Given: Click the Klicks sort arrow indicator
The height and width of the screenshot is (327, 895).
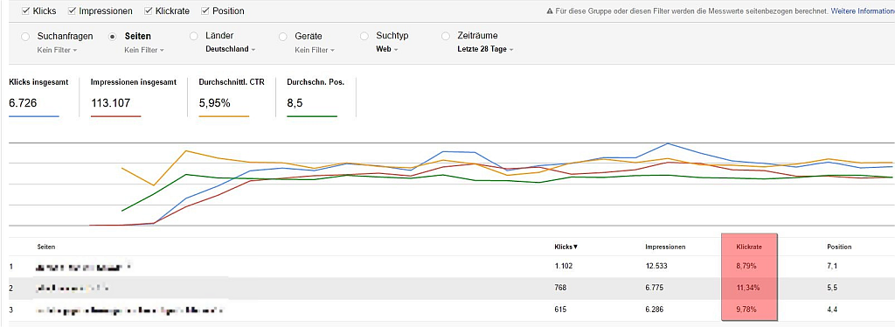Looking at the screenshot, I should 575,247.
